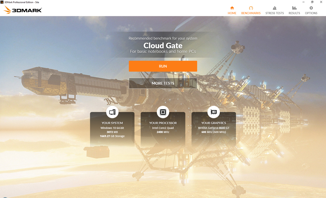Click the Cloud Gate title text
This screenshot has height=198, width=326.
[163, 45]
